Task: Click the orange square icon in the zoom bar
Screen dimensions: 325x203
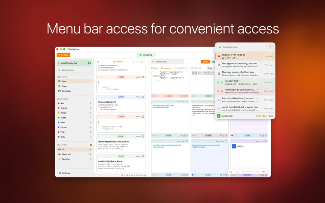Action: click(231, 172)
